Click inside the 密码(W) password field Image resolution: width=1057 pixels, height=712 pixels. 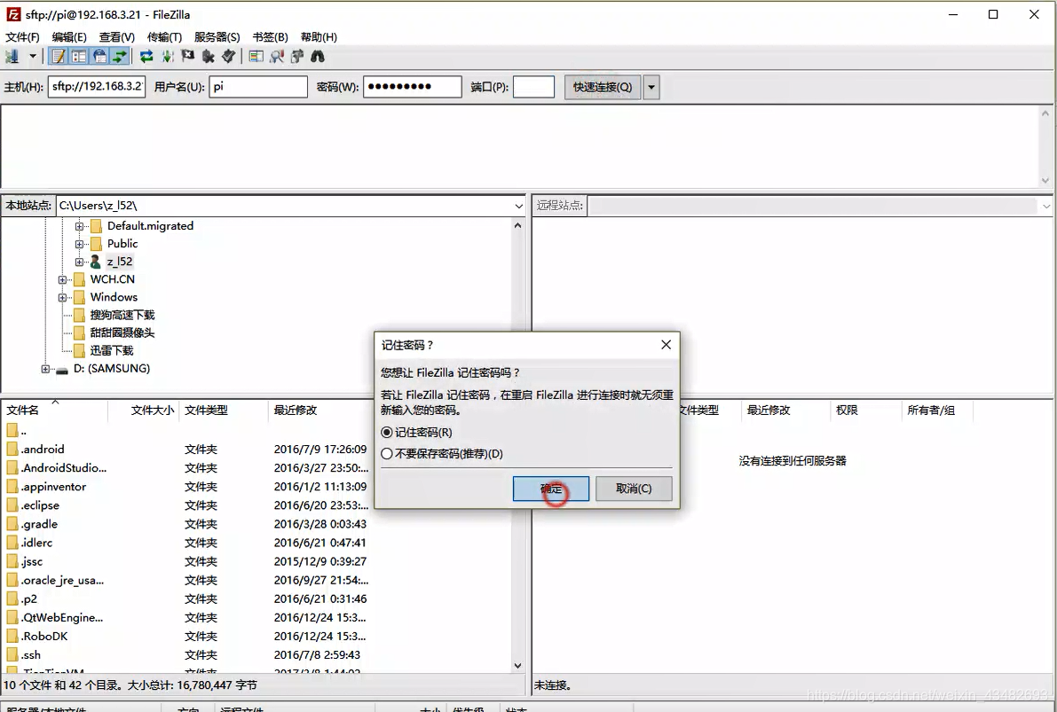pyautogui.click(x=412, y=86)
